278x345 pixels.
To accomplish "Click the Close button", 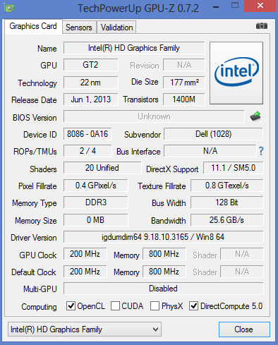I will pos(244,329).
